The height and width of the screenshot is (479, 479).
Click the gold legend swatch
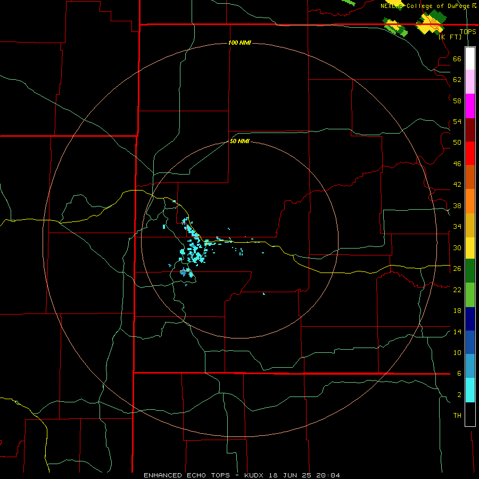(470, 226)
